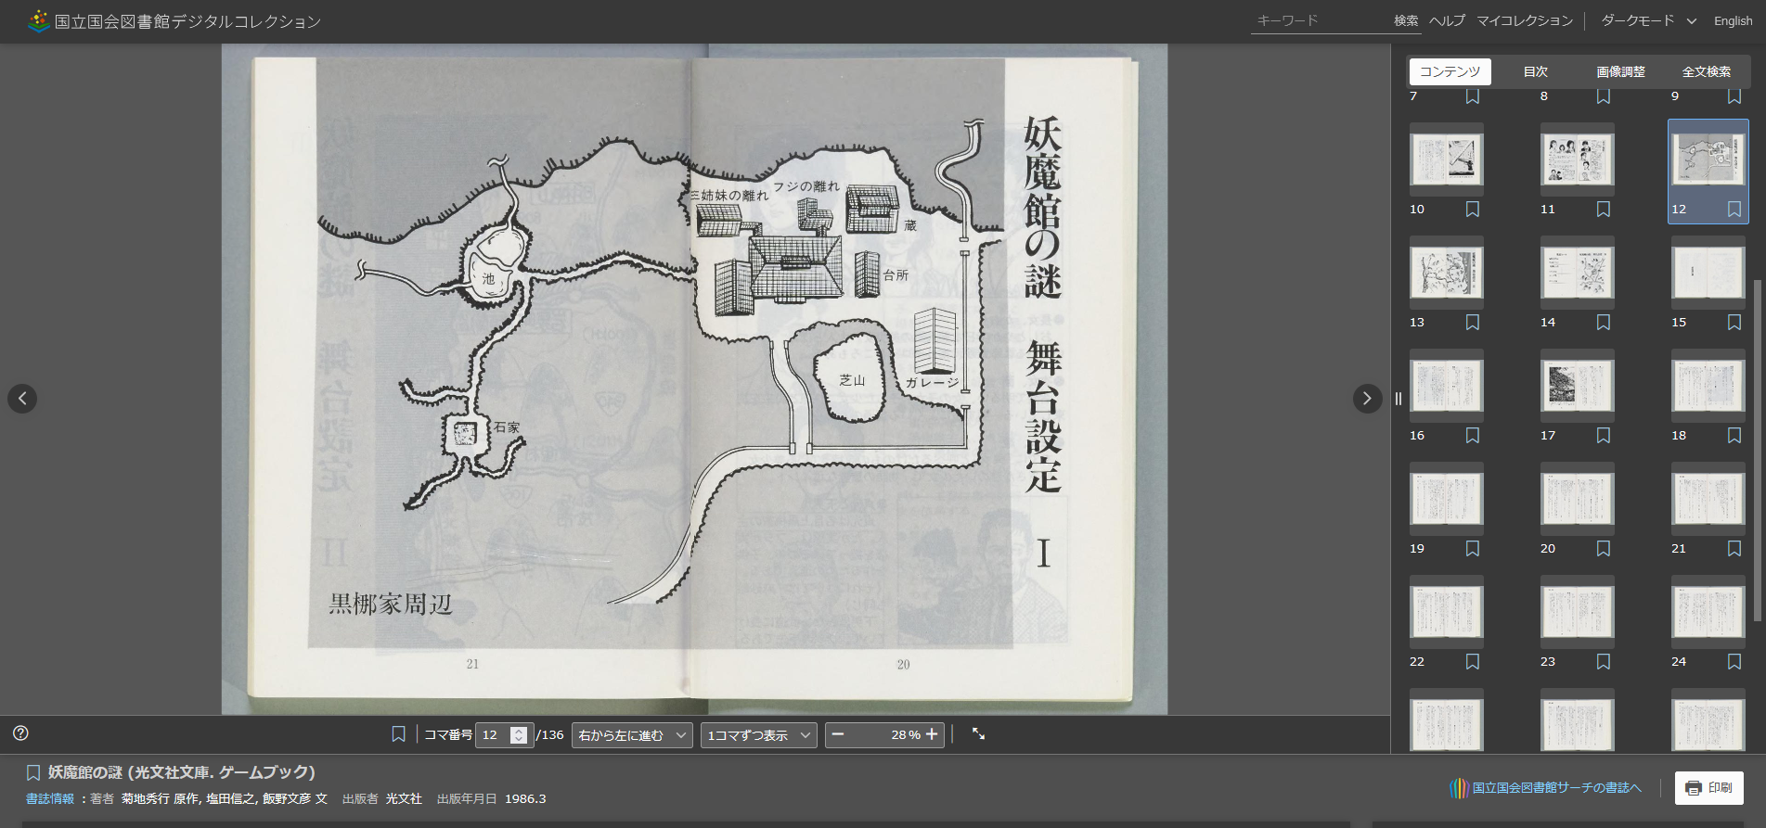1766x828 pixels.
Task: Toggle bookmark for thumbnail 14
Action: (x=1604, y=323)
